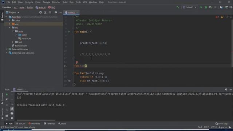Open the Refactor menu
233x131 pixels.
point(56,2)
